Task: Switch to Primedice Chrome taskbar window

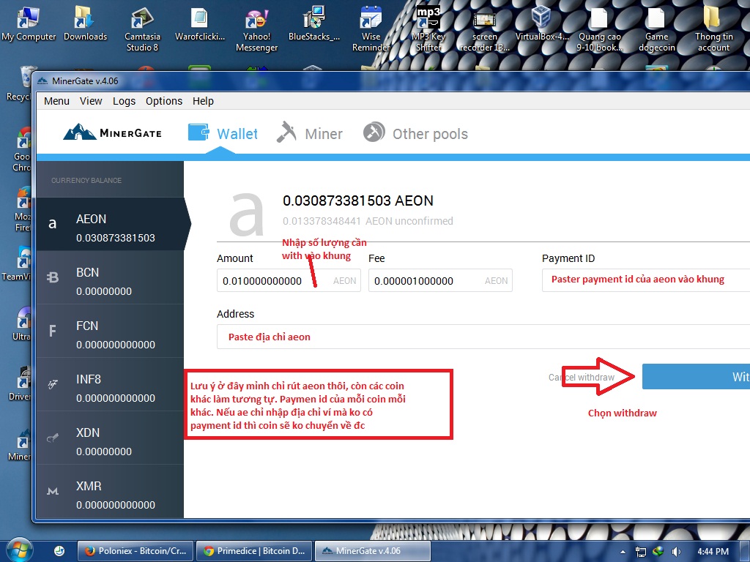Action: (x=254, y=551)
